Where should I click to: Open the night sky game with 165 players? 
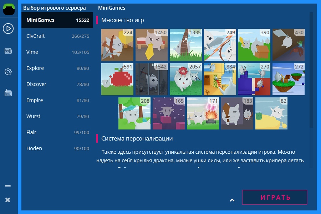169,113
